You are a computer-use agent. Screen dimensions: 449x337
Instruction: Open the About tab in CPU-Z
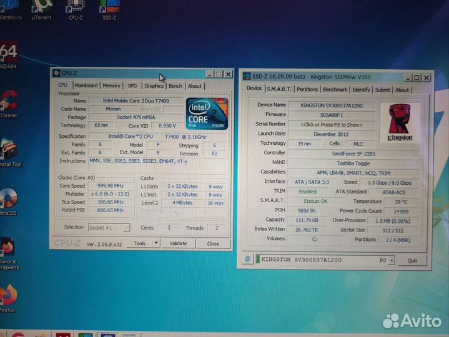tap(195, 86)
